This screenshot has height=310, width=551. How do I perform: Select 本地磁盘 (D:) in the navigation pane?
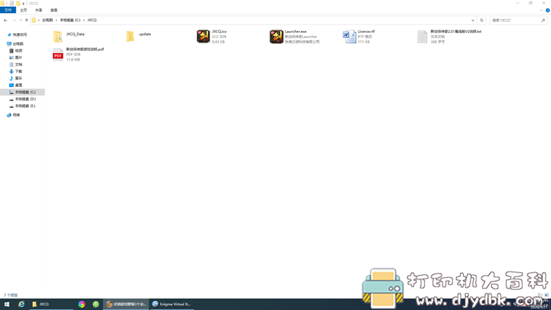point(25,99)
